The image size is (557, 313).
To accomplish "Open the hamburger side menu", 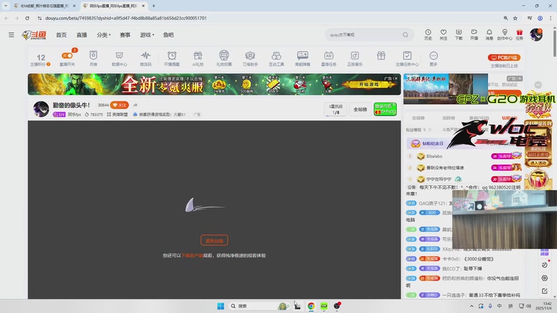I will 11,35.
